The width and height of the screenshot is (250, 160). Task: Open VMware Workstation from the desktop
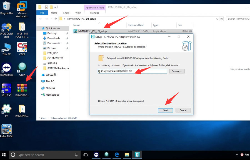[22, 6]
